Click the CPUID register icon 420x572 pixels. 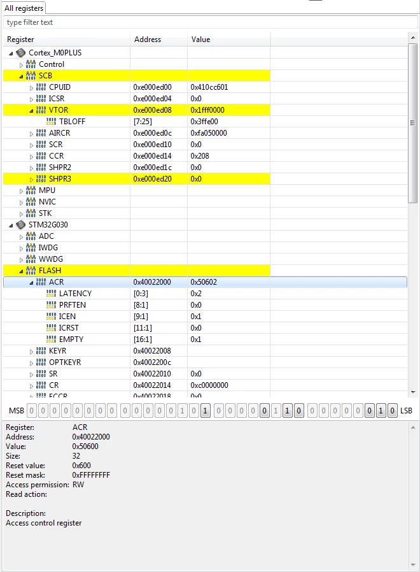pyautogui.click(x=41, y=87)
